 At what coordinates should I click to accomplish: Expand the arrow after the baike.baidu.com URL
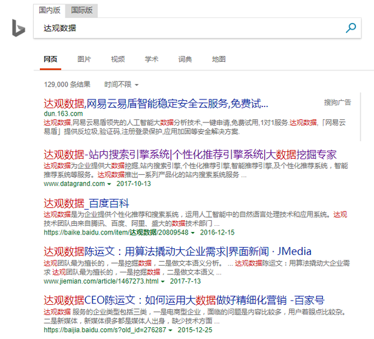coord(193,233)
